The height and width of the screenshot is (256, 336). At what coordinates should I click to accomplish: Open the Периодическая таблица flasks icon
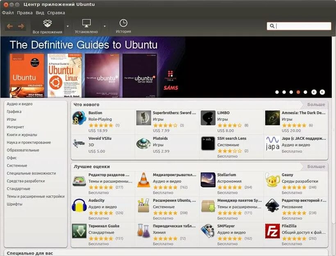point(143,231)
